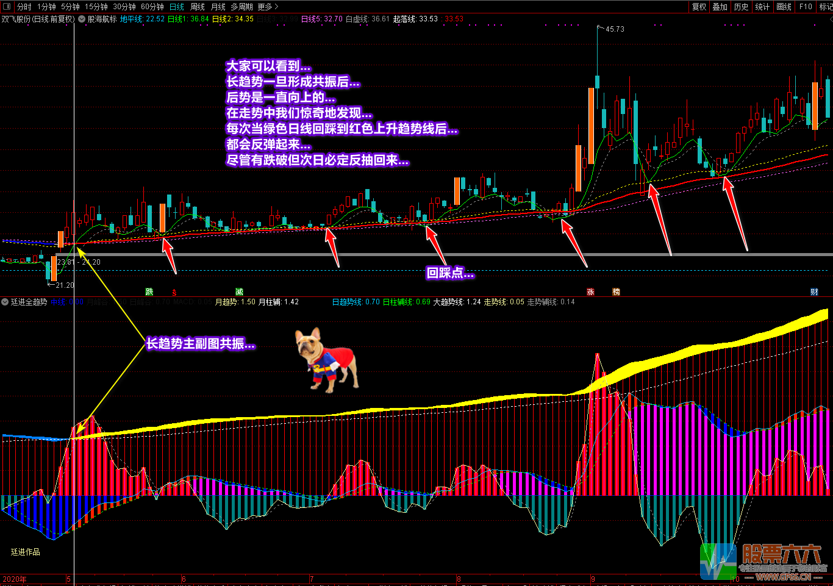Click the red S event marker

(174, 292)
